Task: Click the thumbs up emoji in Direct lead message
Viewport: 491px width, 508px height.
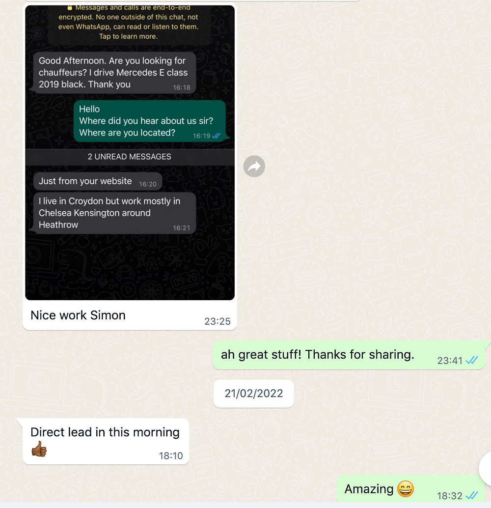Action: click(39, 449)
